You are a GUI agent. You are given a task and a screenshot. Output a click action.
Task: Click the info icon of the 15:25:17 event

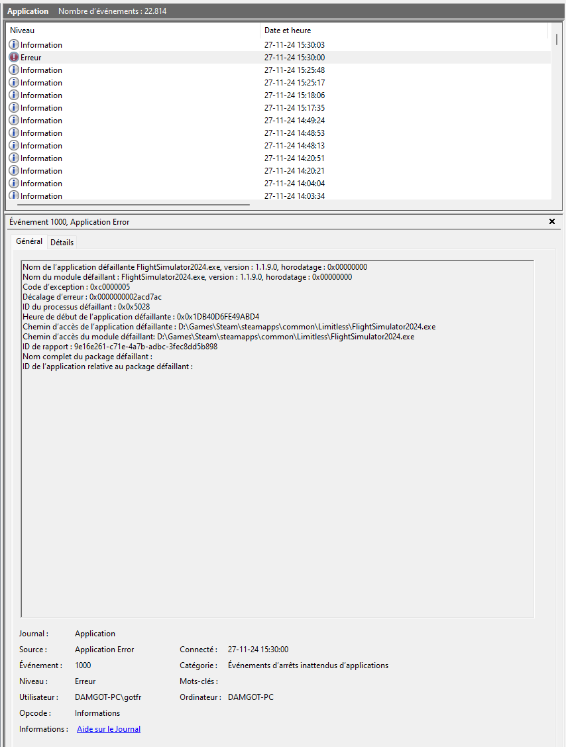[x=15, y=82]
